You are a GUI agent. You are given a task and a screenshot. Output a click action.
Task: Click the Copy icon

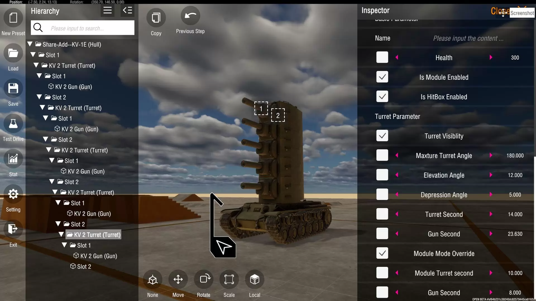tap(156, 18)
